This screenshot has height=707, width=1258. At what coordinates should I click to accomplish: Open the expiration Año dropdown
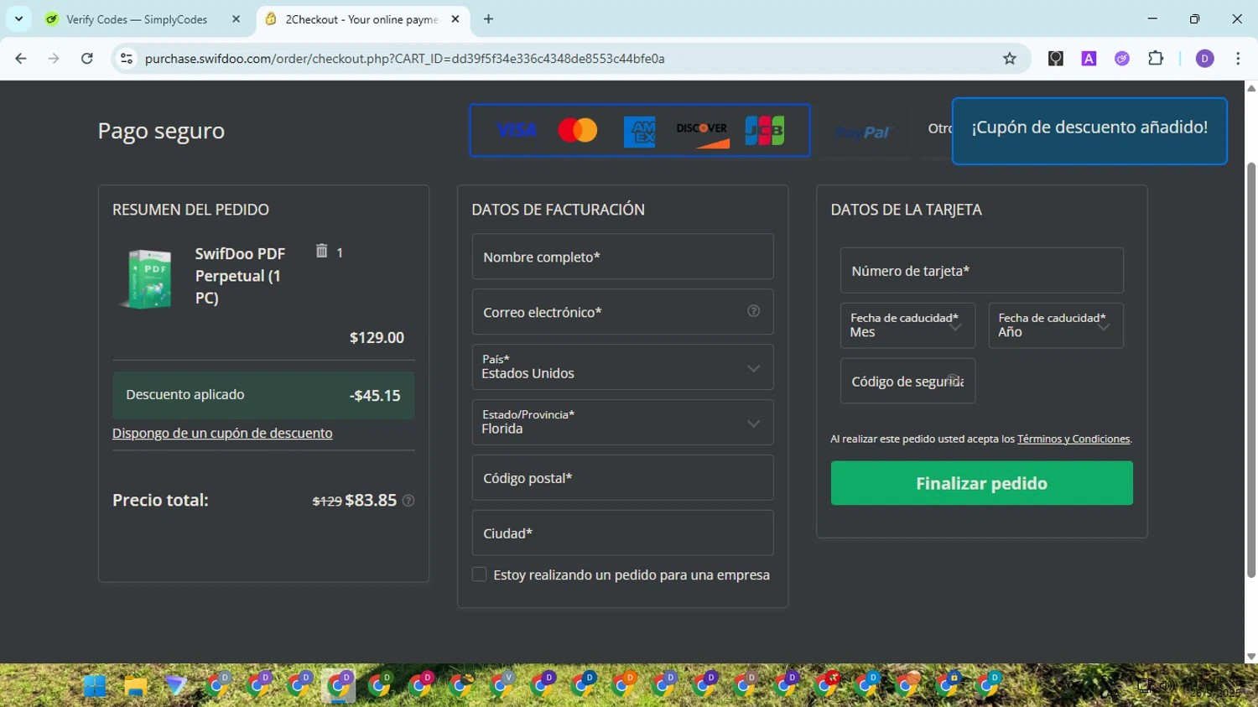[x=1056, y=325]
